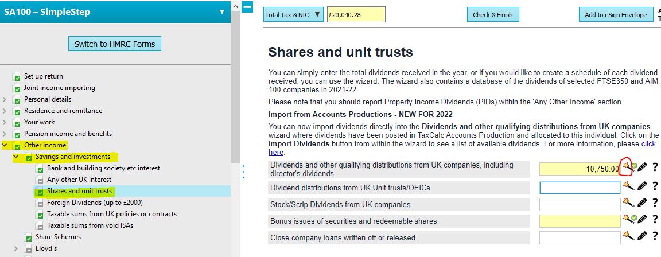Launch wizard for Bonus issues of securities
The image size is (661, 257).
click(627, 219)
